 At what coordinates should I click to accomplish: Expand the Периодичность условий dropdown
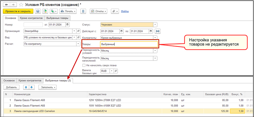[155, 51]
